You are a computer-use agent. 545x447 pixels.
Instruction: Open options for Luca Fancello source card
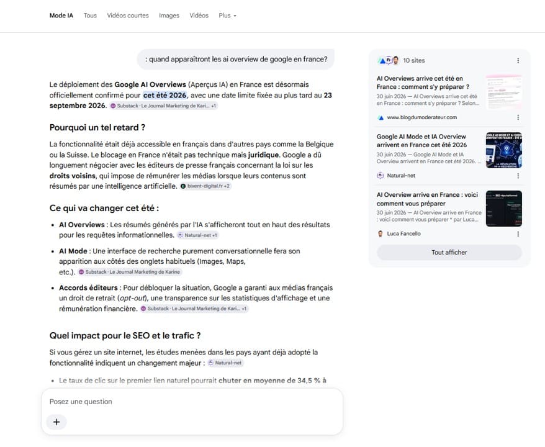[x=518, y=234]
